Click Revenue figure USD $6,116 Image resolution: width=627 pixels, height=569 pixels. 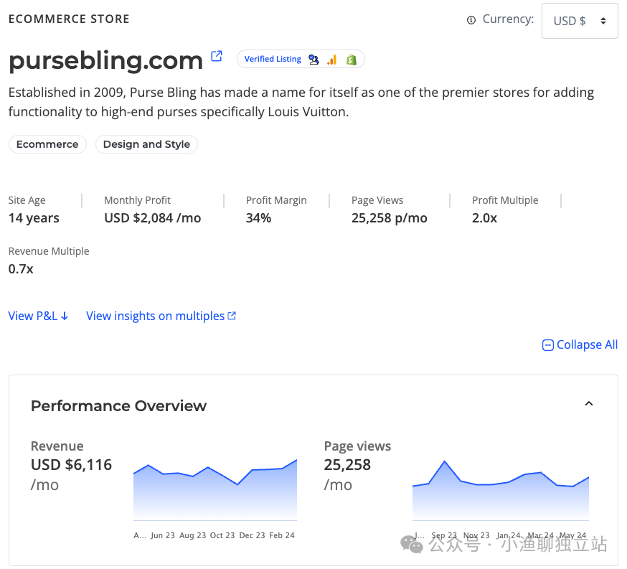[71, 465]
